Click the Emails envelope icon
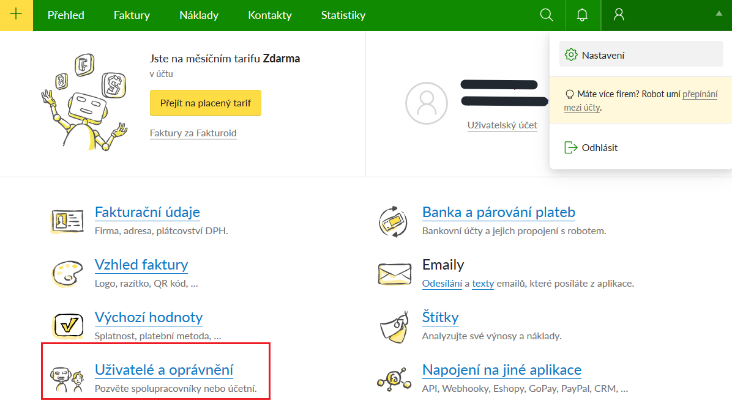This screenshot has width=732, height=401. click(392, 273)
